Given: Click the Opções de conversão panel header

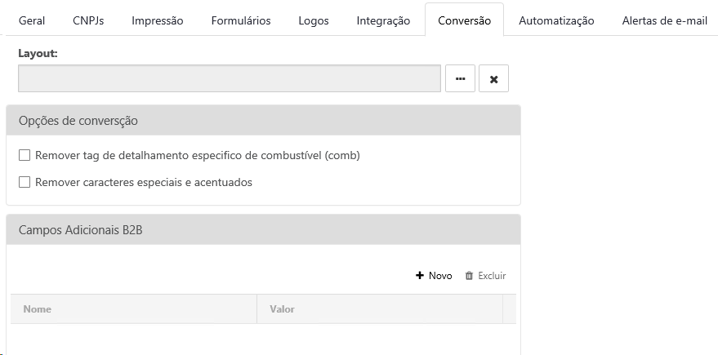Looking at the screenshot, I should click(263, 121).
